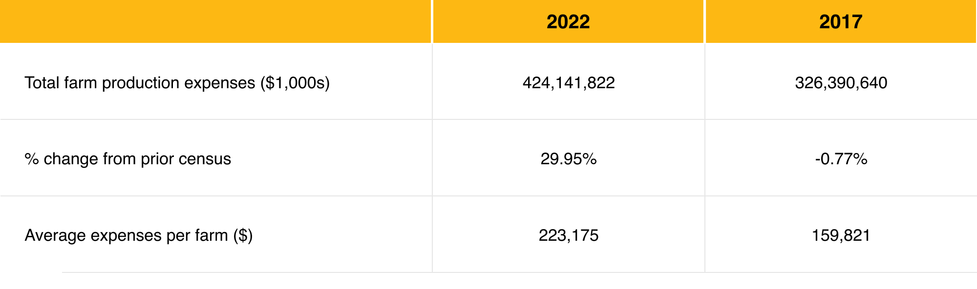
Task: Select the 29.95% cell
Action: [569, 159]
